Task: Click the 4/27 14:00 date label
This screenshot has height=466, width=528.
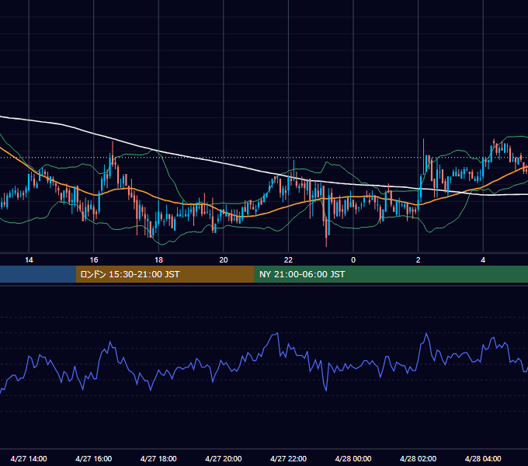Action: pos(29,458)
